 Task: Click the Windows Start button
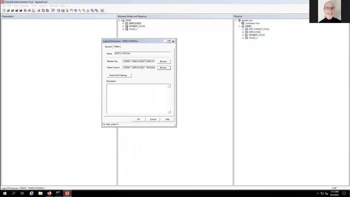click(x=5, y=193)
